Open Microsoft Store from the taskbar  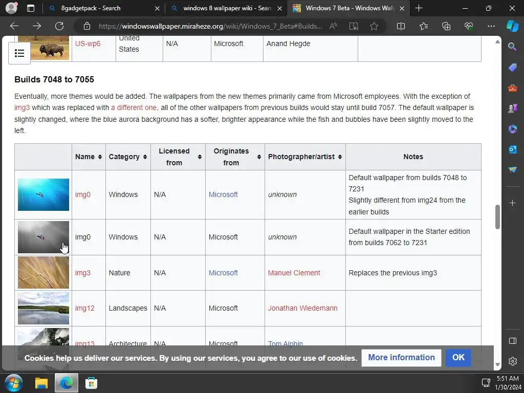[91, 383]
